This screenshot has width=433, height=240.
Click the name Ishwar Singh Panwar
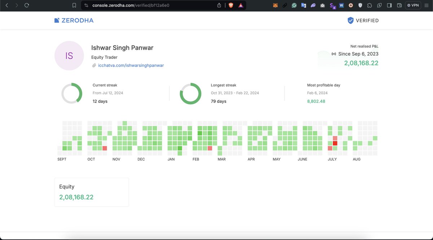(122, 48)
